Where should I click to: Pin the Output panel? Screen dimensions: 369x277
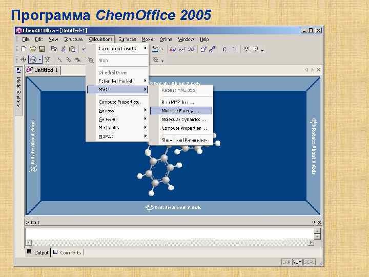click(314, 222)
